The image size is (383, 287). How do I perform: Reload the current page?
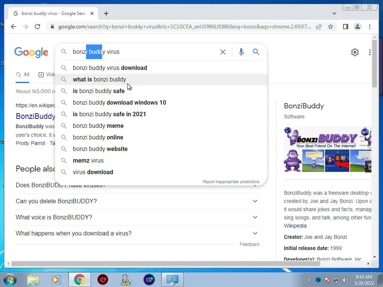[x=37, y=27]
